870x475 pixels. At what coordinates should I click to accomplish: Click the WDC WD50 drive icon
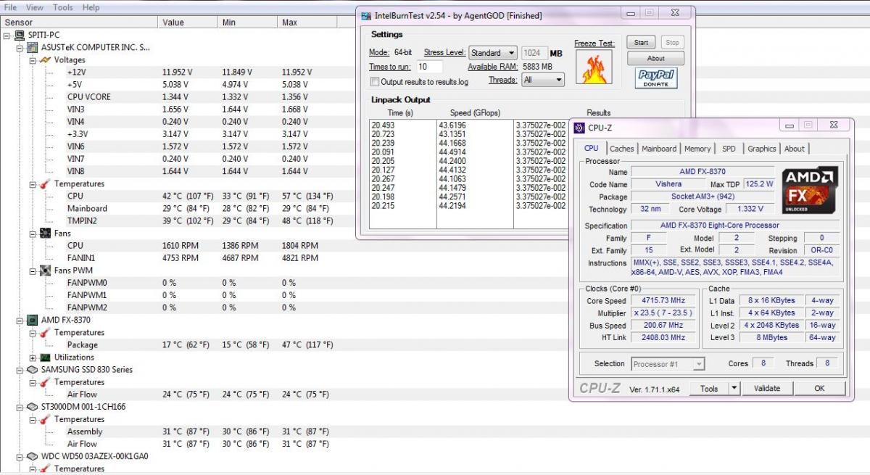click(32, 456)
